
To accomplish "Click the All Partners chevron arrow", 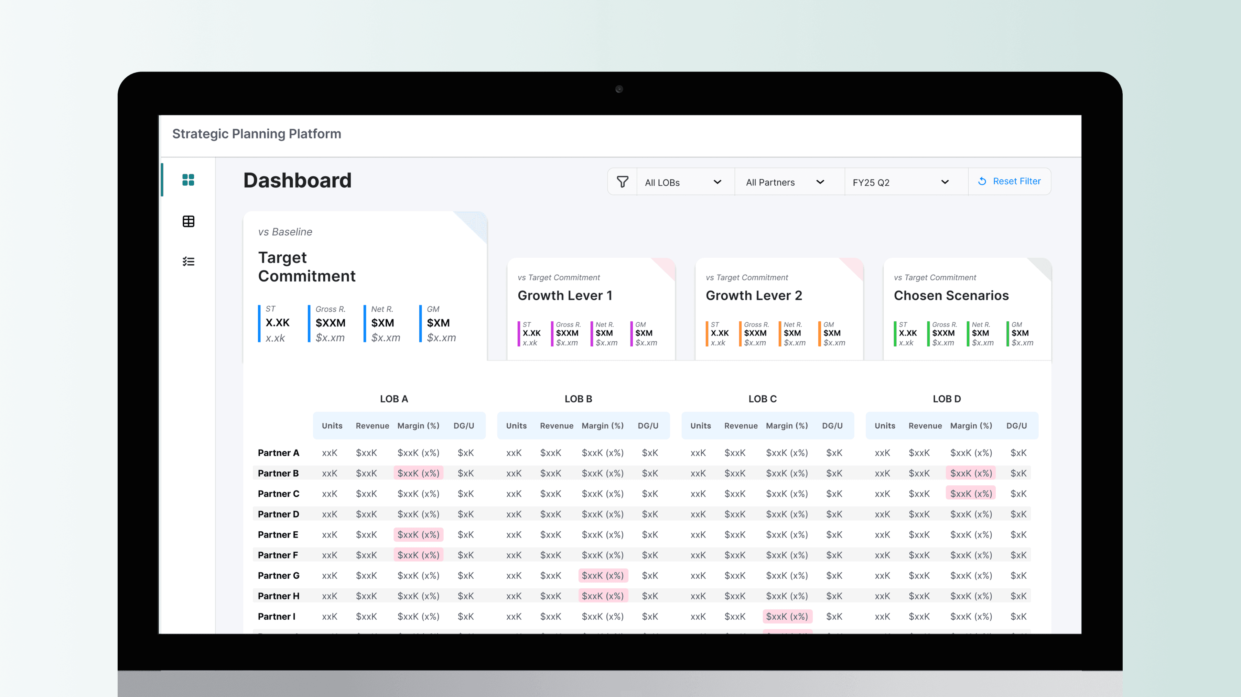I will pos(820,182).
